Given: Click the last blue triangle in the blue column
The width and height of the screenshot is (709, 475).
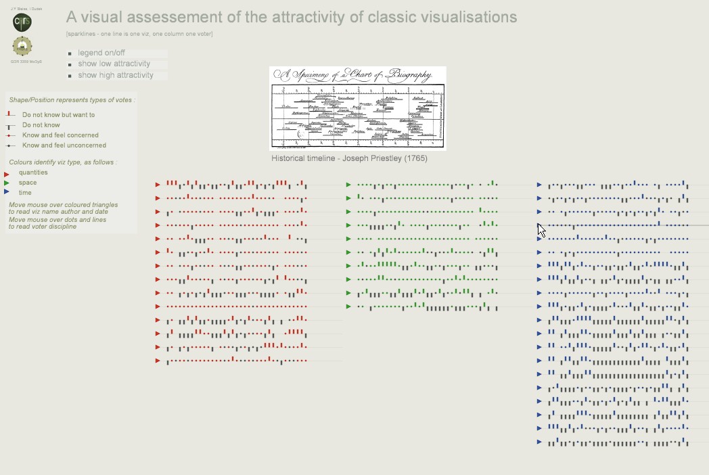Looking at the screenshot, I should (x=539, y=442).
